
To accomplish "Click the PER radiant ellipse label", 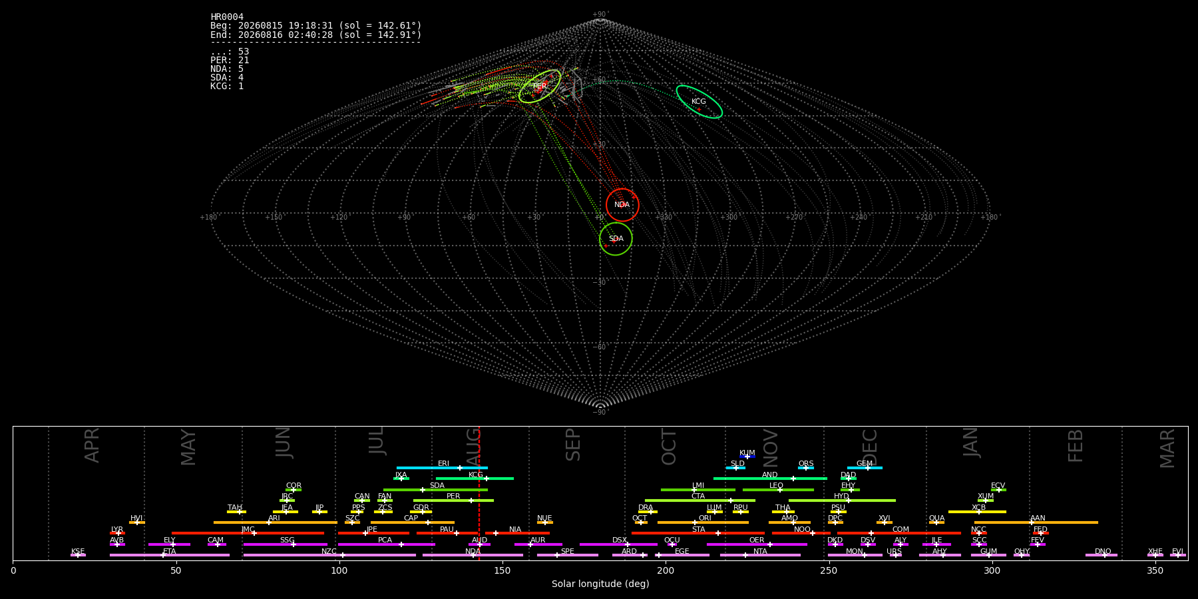I will pyautogui.click(x=540, y=86).
